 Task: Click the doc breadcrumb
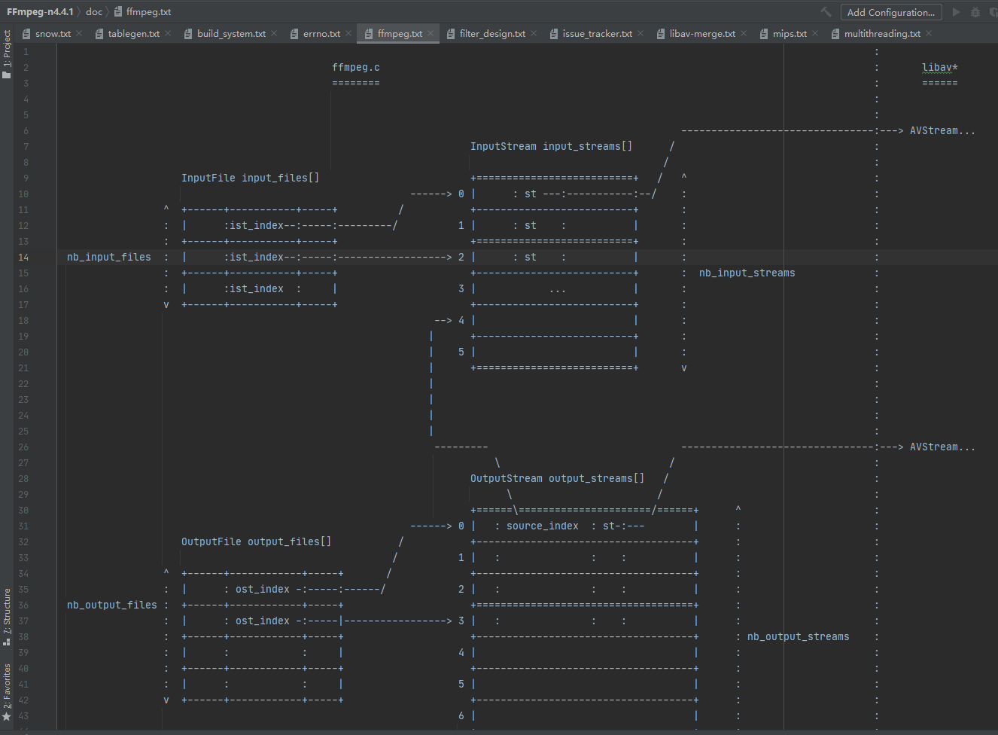94,12
